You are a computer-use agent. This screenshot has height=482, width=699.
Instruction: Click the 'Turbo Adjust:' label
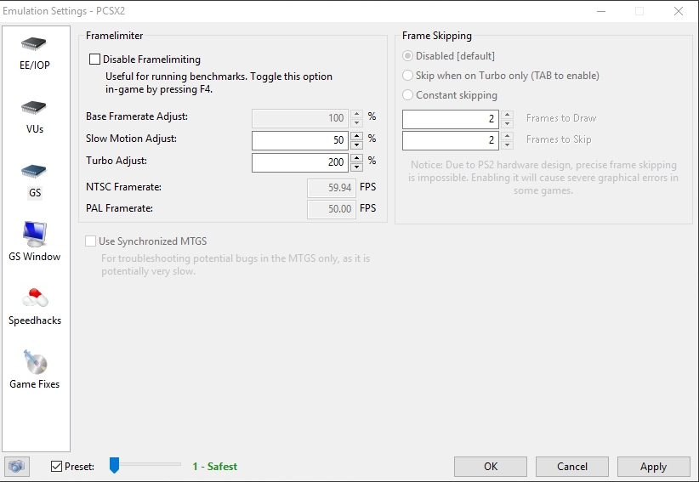[116, 161]
